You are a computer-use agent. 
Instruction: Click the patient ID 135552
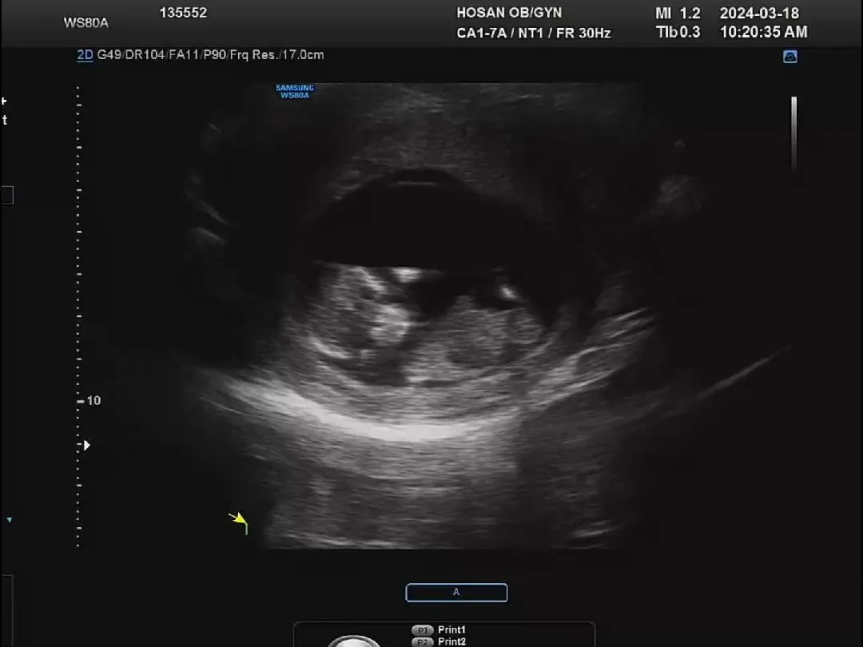tap(183, 13)
